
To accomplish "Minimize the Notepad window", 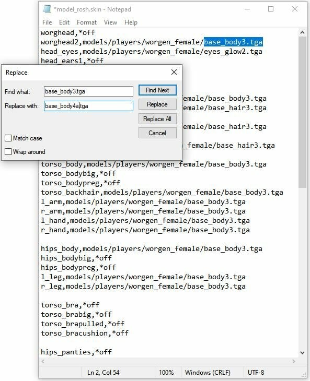I will click(247, 9).
